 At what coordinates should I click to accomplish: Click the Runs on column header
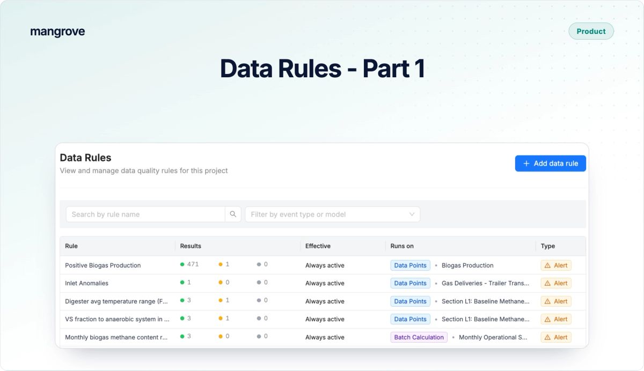tap(402, 246)
